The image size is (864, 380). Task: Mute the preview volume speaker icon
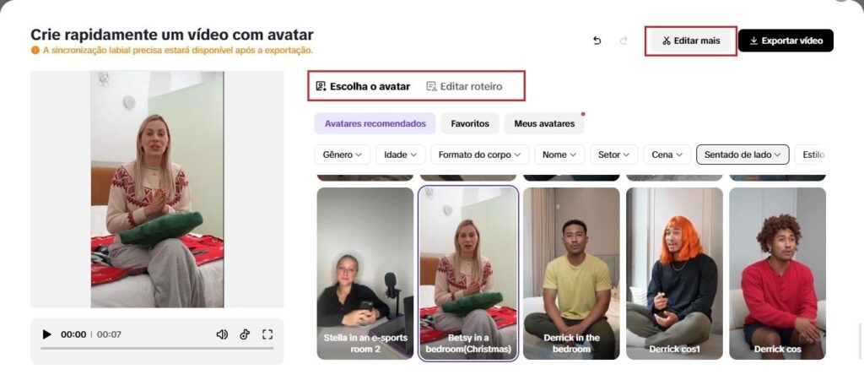(x=222, y=334)
